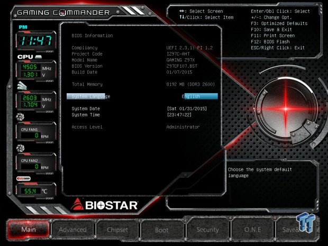The height and width of the screenshot is (246, 328).
Task: Click the CPU FAN1 RPM gauge
Action: 36,132
